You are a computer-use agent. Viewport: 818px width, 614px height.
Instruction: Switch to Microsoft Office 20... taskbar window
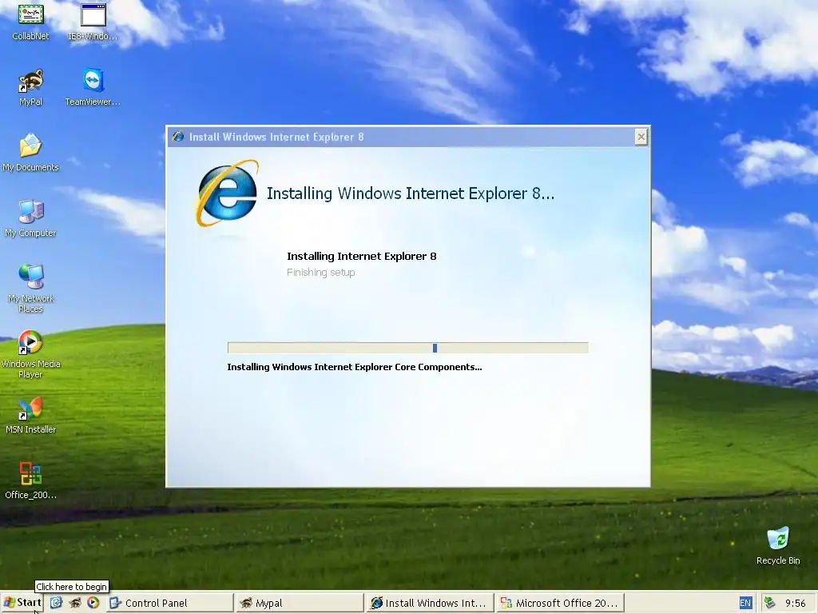point(559,603)
